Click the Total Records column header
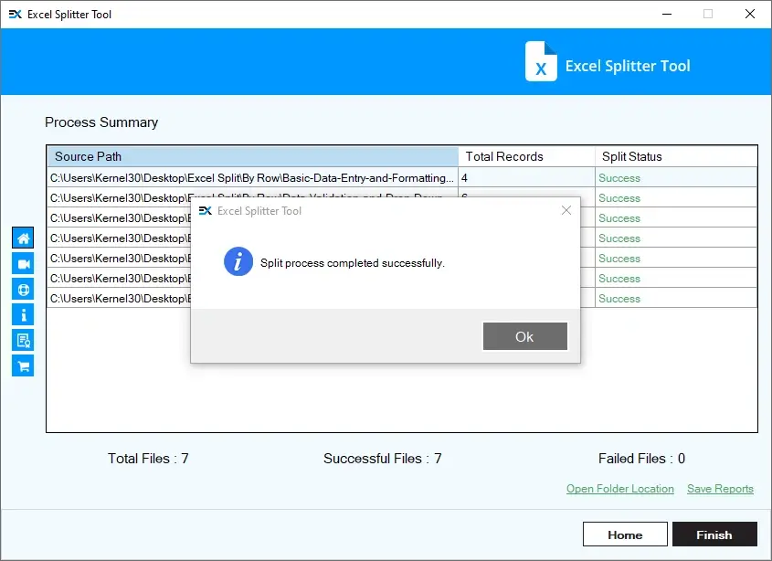The image size is (772, 561). [525, 156]
